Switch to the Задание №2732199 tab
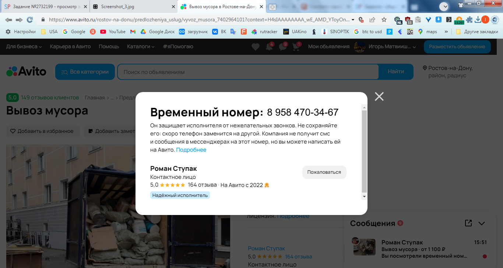 pos(45,7)
